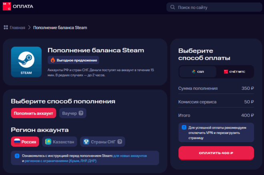Click the flame icon in Выгодное предложение
This screenshot has height=175, width=264.
click(53, 60)
